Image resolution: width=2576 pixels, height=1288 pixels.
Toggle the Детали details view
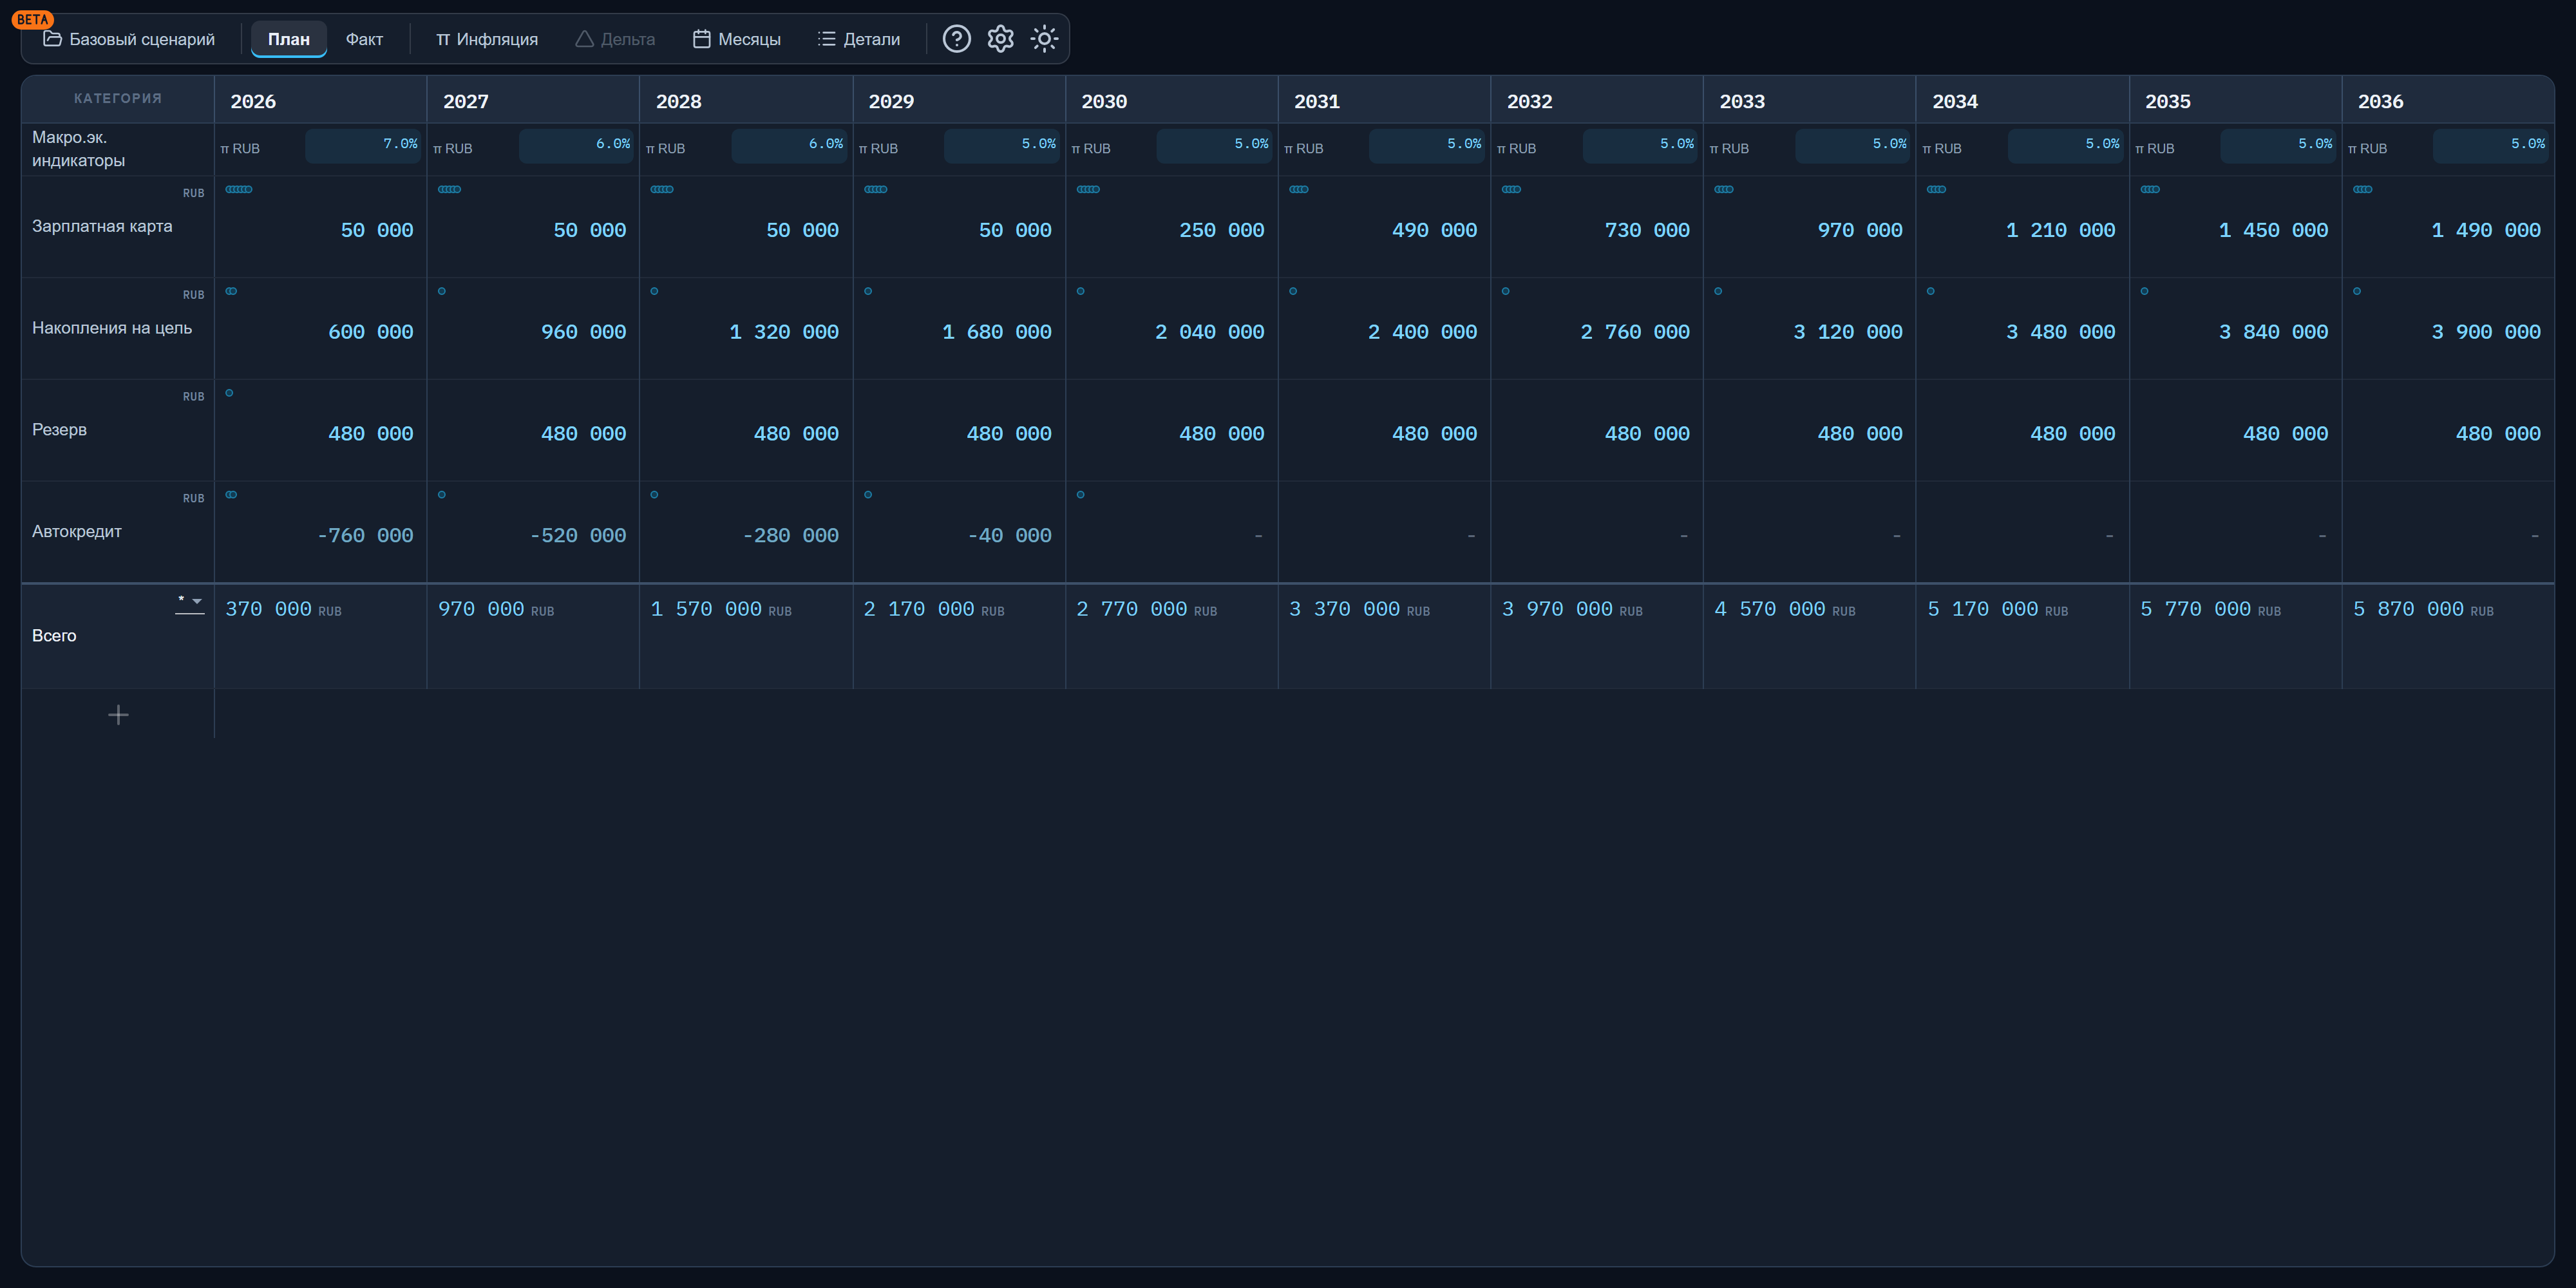[859, 39]
